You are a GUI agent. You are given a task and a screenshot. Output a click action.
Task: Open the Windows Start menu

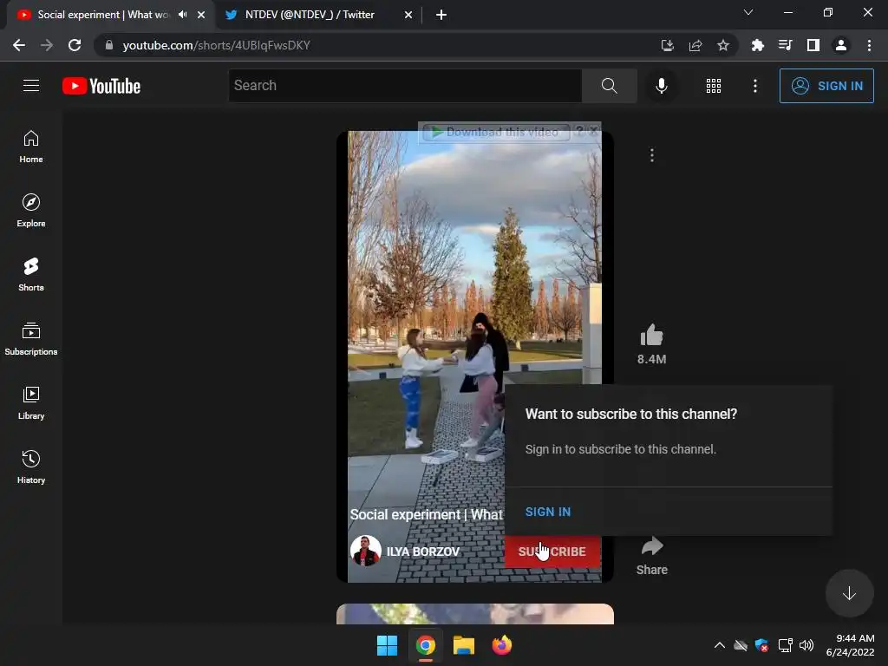tap(388, 645)
